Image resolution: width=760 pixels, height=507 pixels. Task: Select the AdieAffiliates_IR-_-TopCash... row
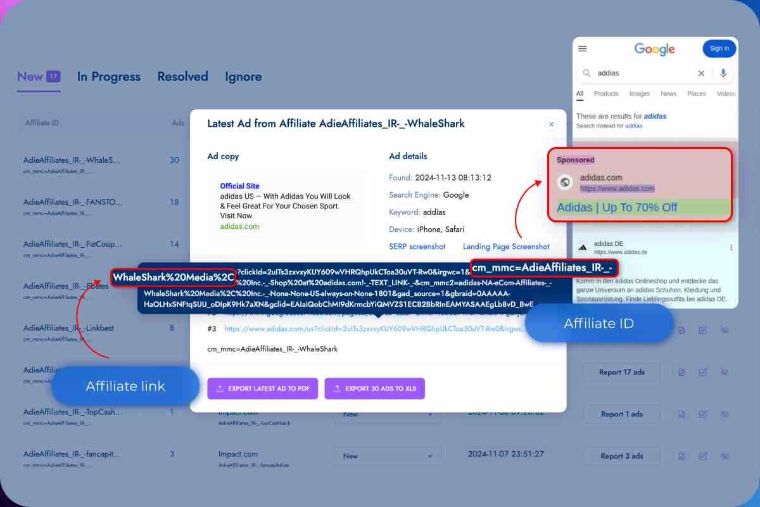click(72, 412)
